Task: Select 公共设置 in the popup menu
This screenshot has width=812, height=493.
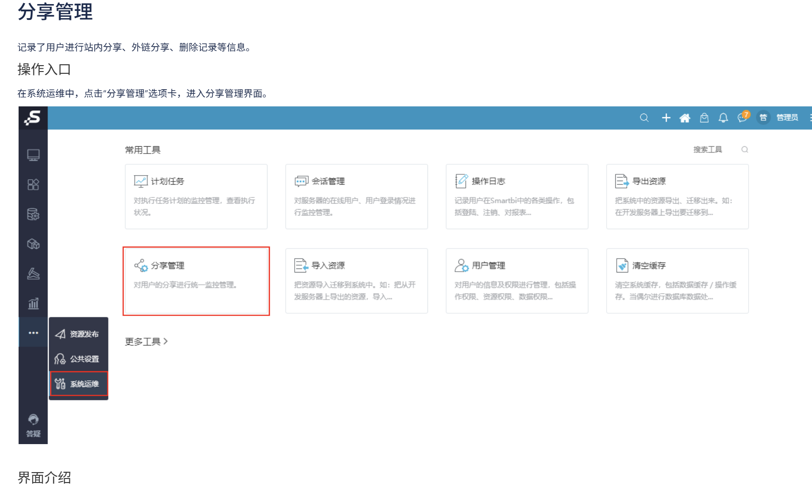Action: 78,359
